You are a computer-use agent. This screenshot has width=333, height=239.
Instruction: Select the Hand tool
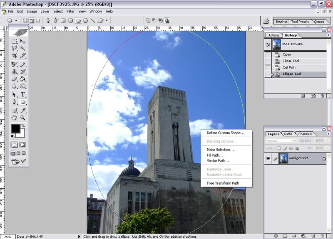[x=14, y=118]
